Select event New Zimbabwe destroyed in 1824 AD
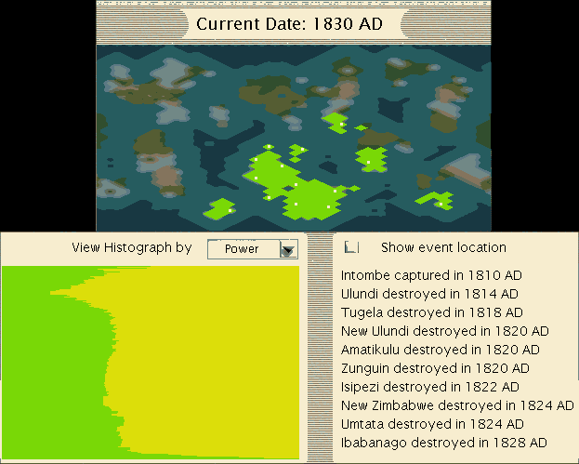 (457, 405)
